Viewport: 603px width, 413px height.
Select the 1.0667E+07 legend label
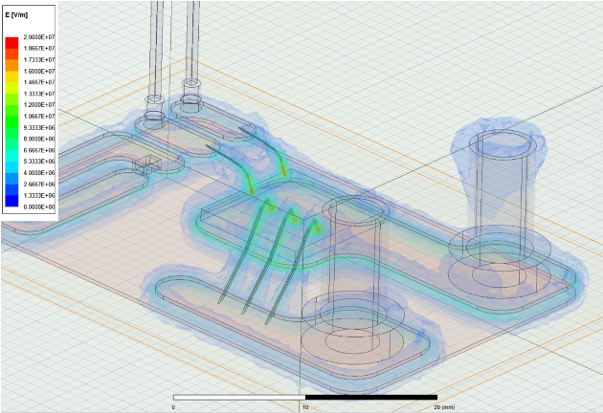click(x=39, y=116)
